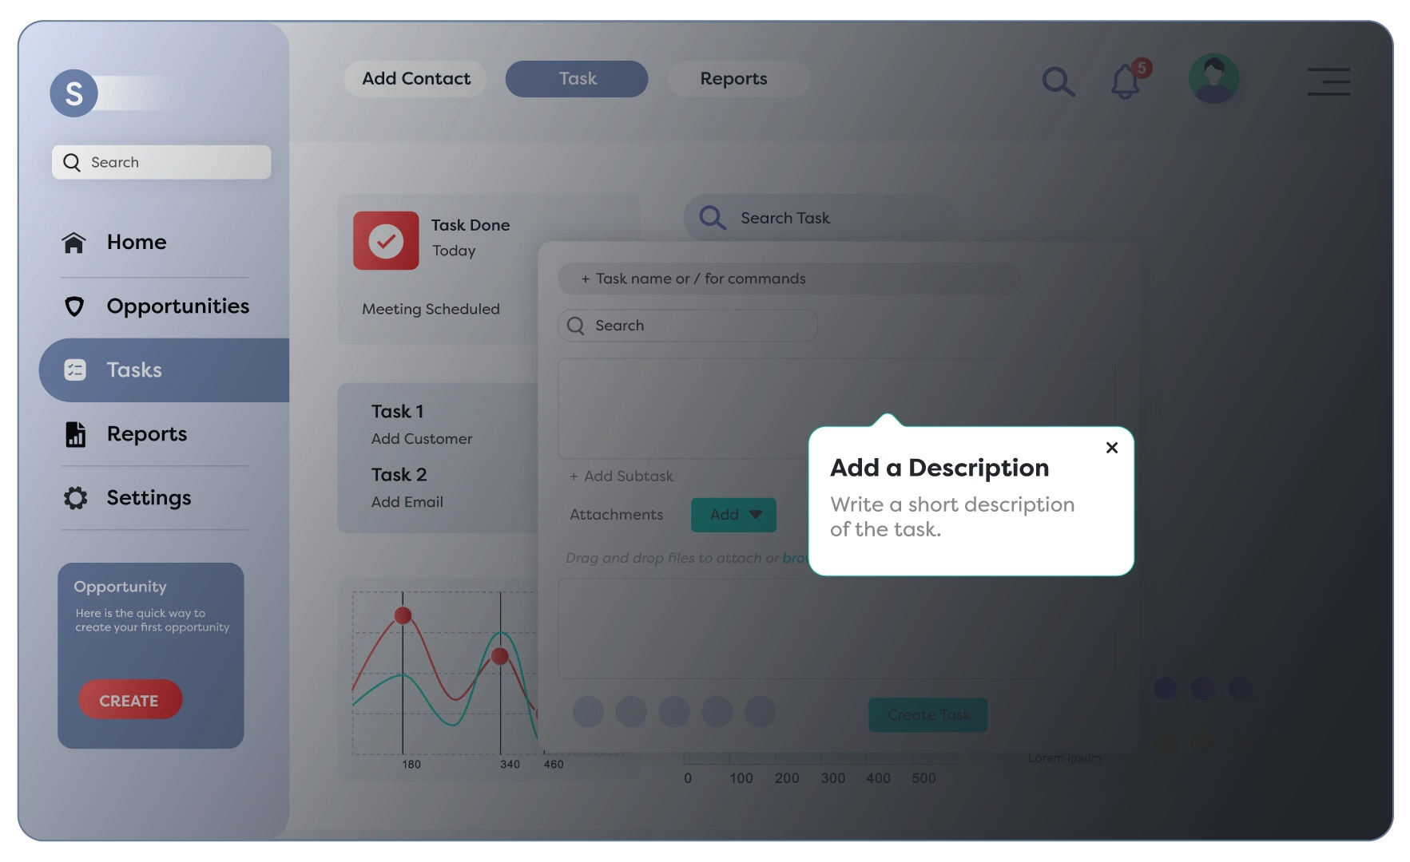Click the Opportunities shield icon

(x=73, y=306)
